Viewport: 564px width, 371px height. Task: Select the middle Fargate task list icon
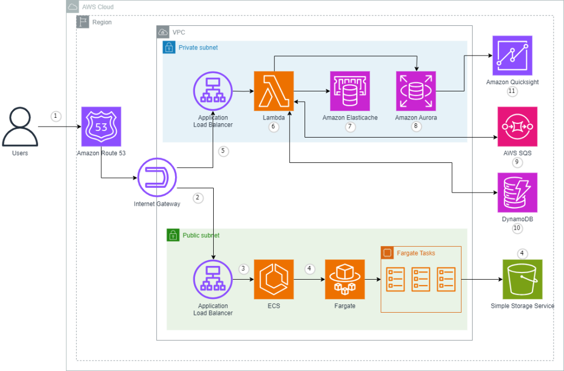click(x=420, y=279)
